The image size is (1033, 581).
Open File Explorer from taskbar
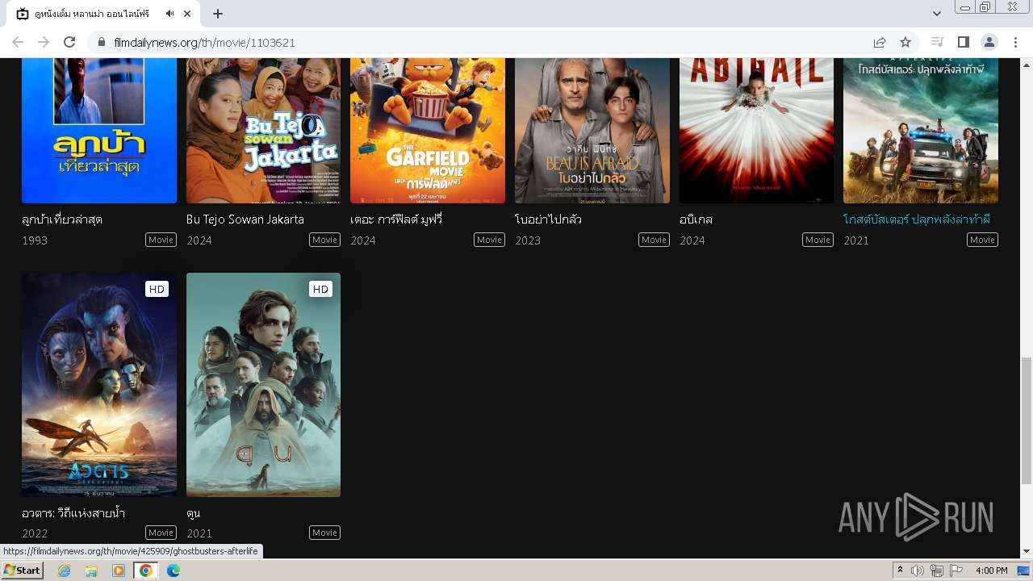click(91, 571)
